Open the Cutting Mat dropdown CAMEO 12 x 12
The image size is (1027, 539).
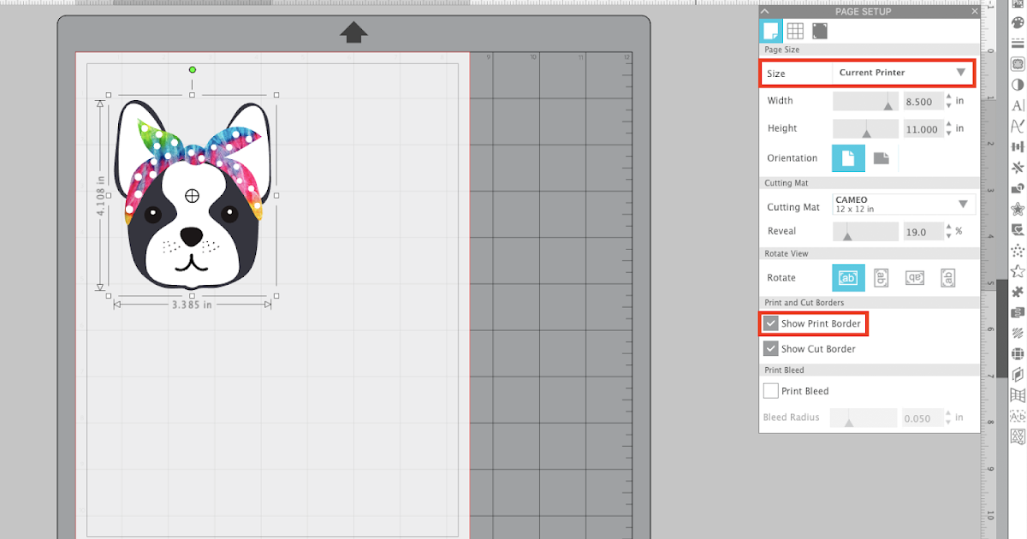click(903, 204)
